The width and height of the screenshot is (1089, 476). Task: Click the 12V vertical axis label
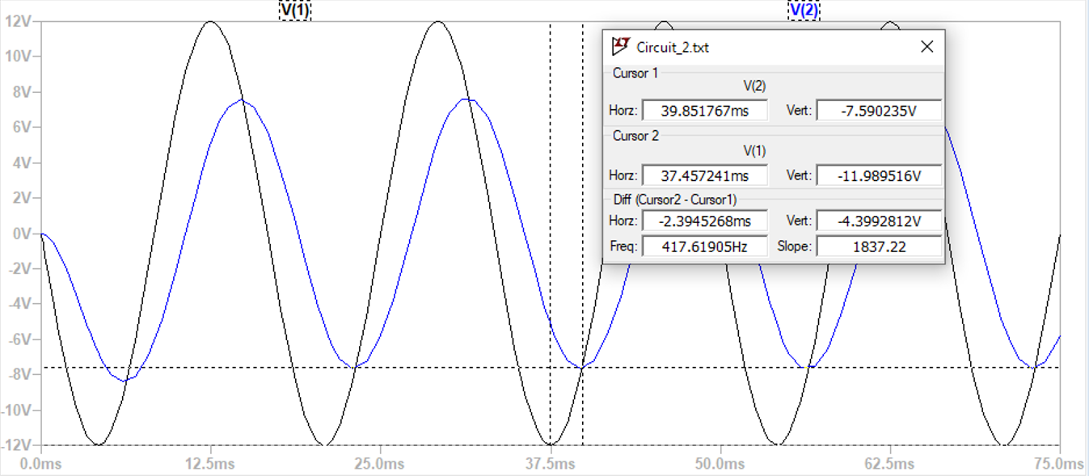(x=17, y=22)
